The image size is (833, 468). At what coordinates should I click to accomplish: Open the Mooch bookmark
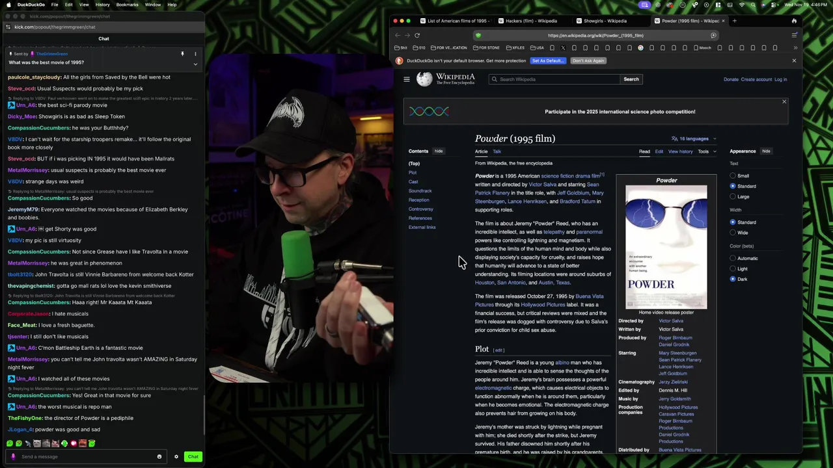coord(703,47)
